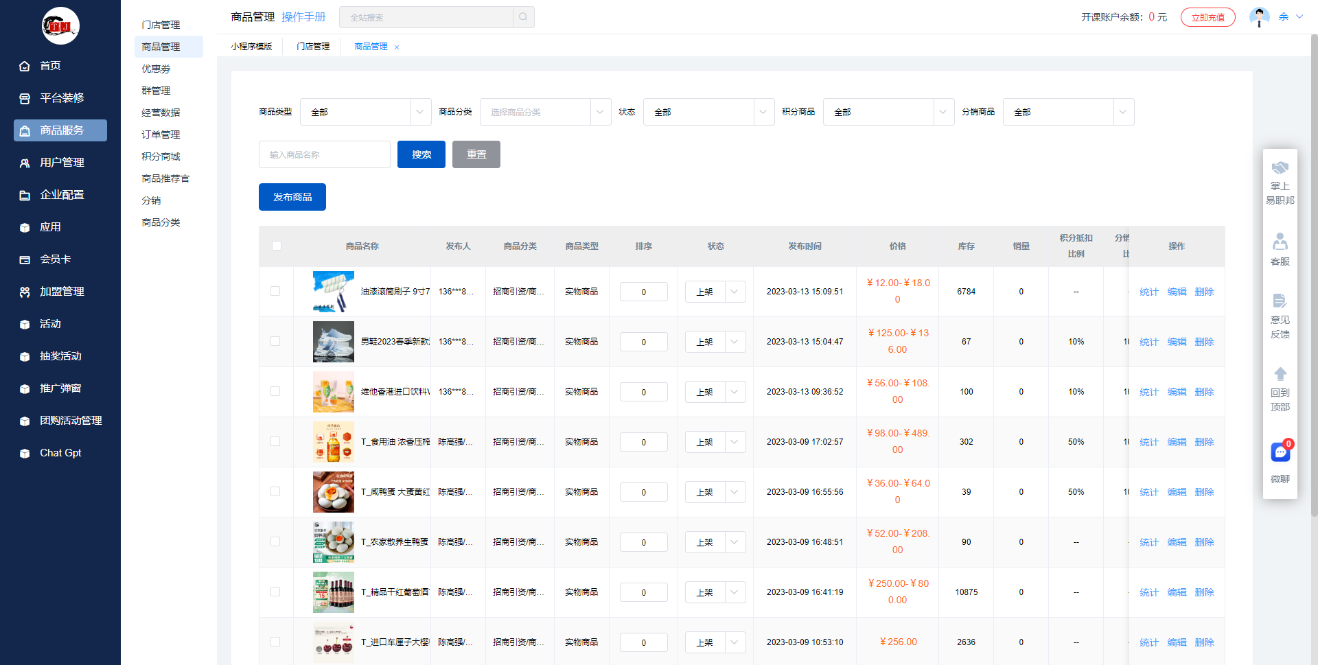Screen dimensions: 1318x665
Task: Toggle the select-all checkbox in table header
Action: 277,246
